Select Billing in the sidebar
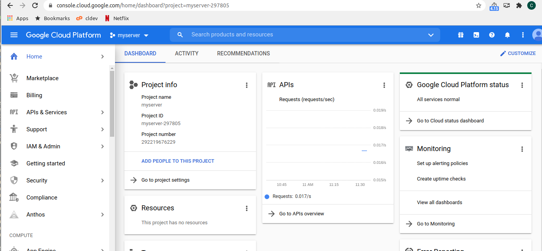Viewport: 542px width, 251px height. click(34, 95)
